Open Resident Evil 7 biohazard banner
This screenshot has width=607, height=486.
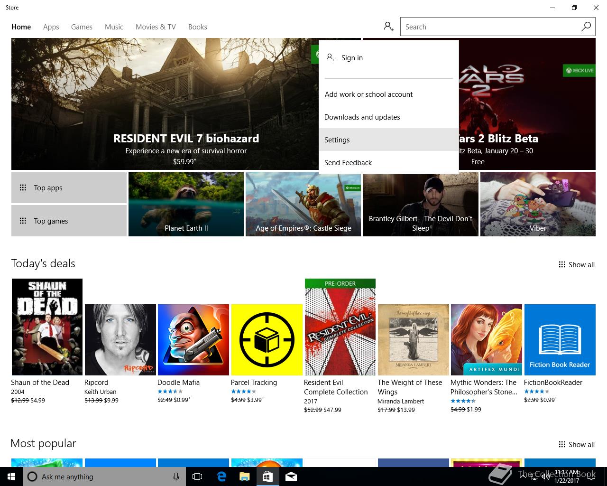pos(186,104)
